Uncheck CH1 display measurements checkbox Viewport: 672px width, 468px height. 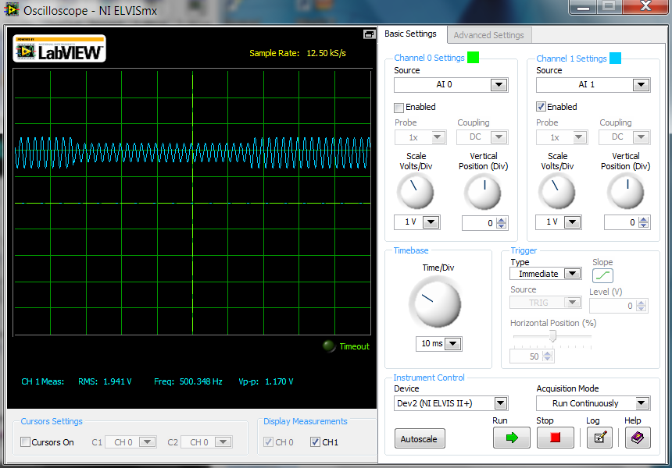tap(315, 442)
